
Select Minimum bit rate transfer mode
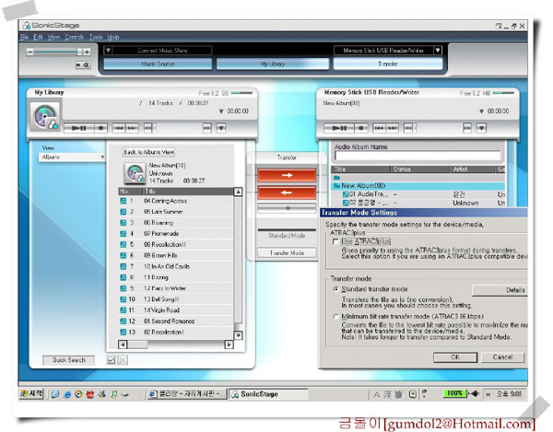coord(335,317)
